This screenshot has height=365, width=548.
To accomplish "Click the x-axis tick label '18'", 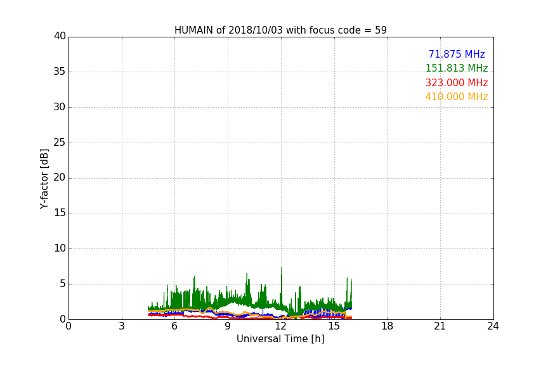I will (387, 326).
